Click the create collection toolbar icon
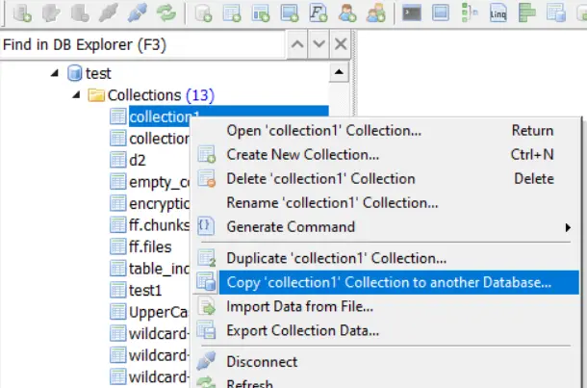 coord(232,13)
